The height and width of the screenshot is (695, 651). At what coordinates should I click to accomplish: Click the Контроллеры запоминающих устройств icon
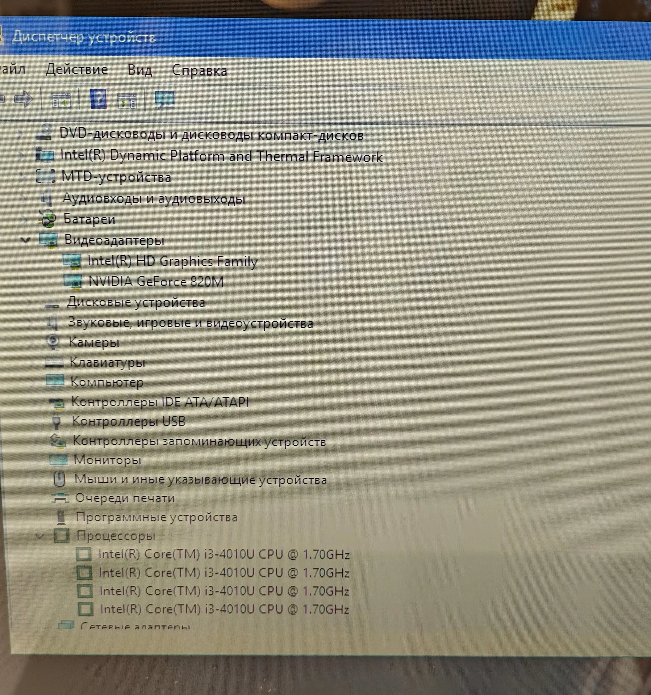[58, 441]
